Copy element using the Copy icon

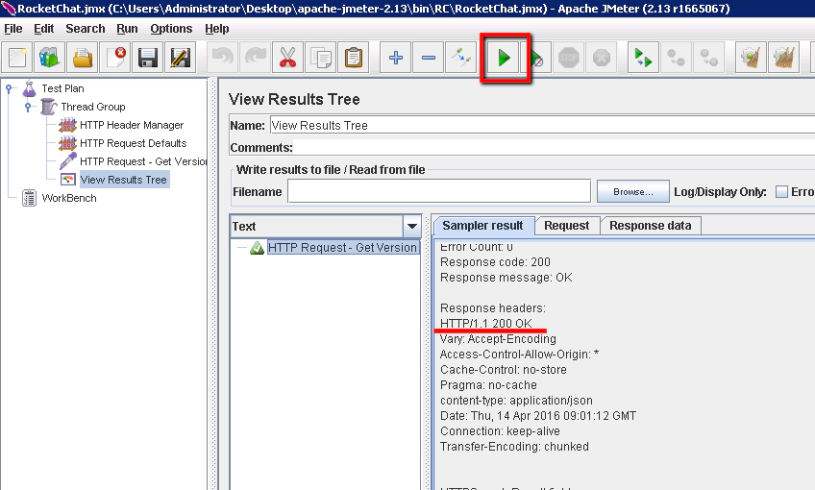coord(321,57)
